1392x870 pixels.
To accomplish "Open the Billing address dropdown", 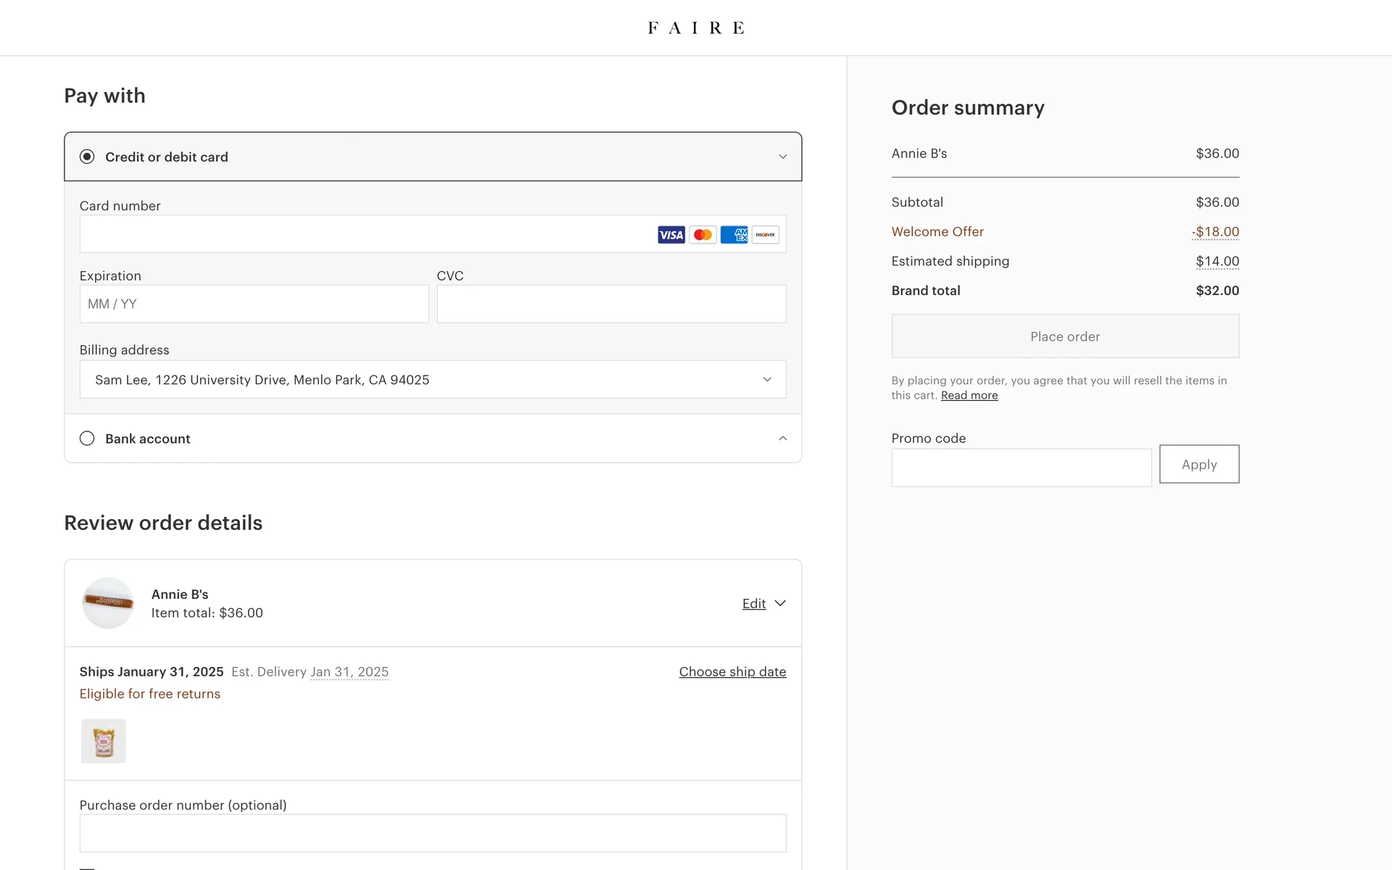I will tap(432, 379).
